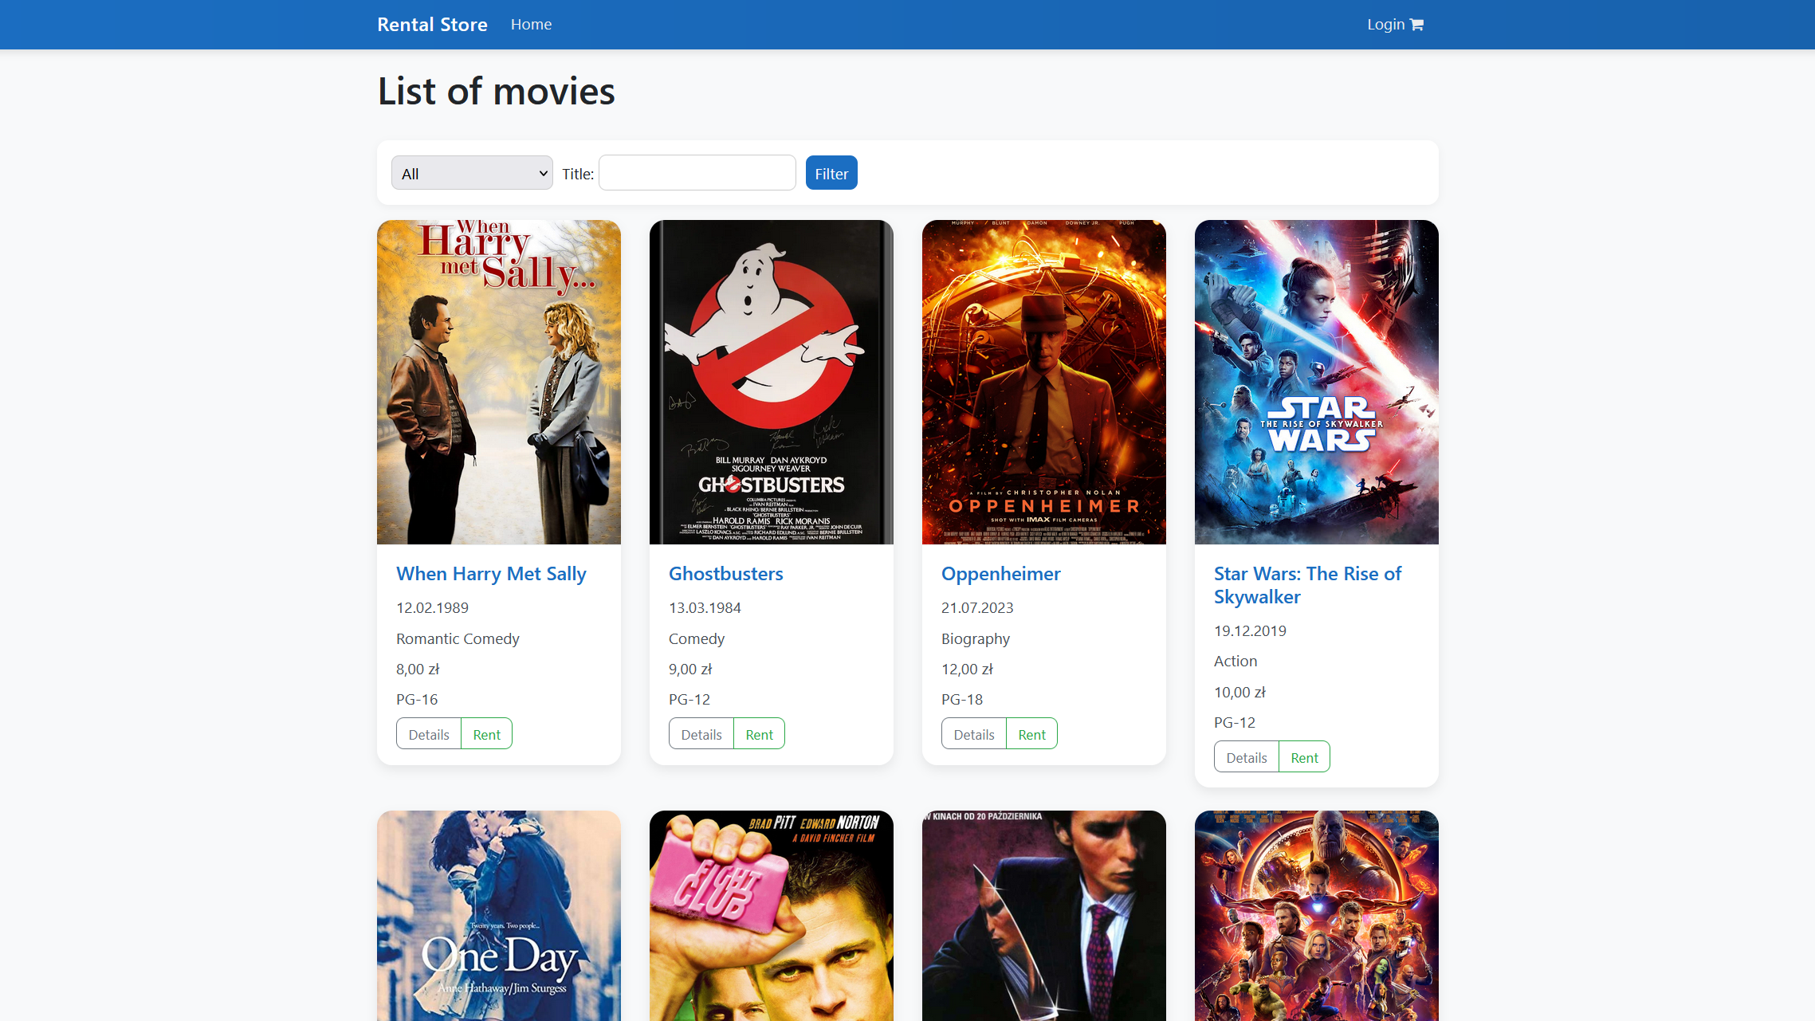Select the Star Wars poster image
The image size is (1815, 1021).
point(1317,382)
